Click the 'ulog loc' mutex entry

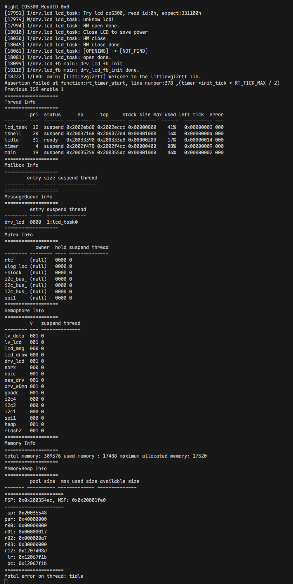coord(16,266)
